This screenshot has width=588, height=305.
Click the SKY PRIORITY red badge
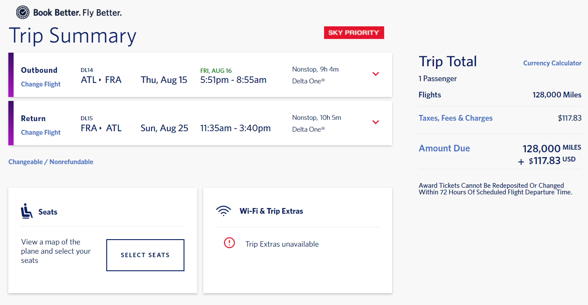pos(354,33)
